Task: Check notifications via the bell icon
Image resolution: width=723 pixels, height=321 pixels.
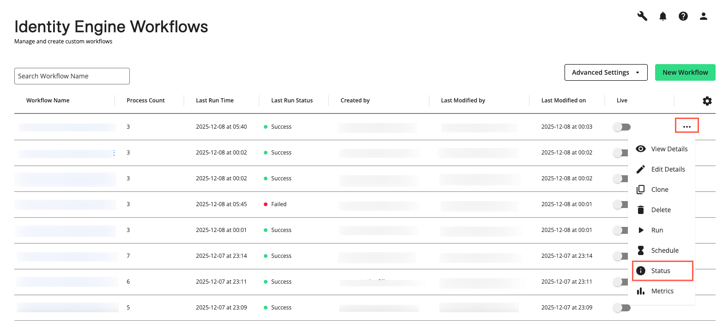Action: 663,16
